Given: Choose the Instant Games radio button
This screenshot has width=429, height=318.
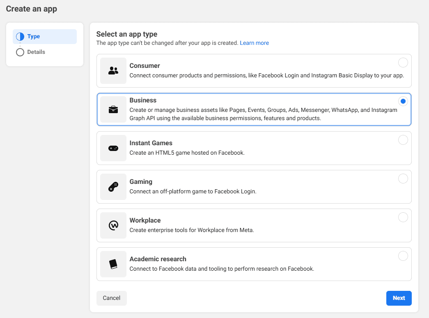Looking at the screenshot, I should click(403, 140).
